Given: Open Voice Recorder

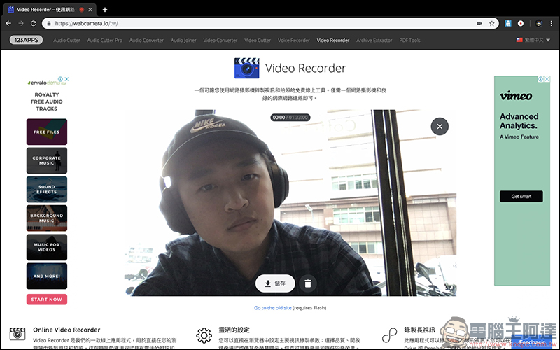Looking at the screenshot, I should point(294,41).
